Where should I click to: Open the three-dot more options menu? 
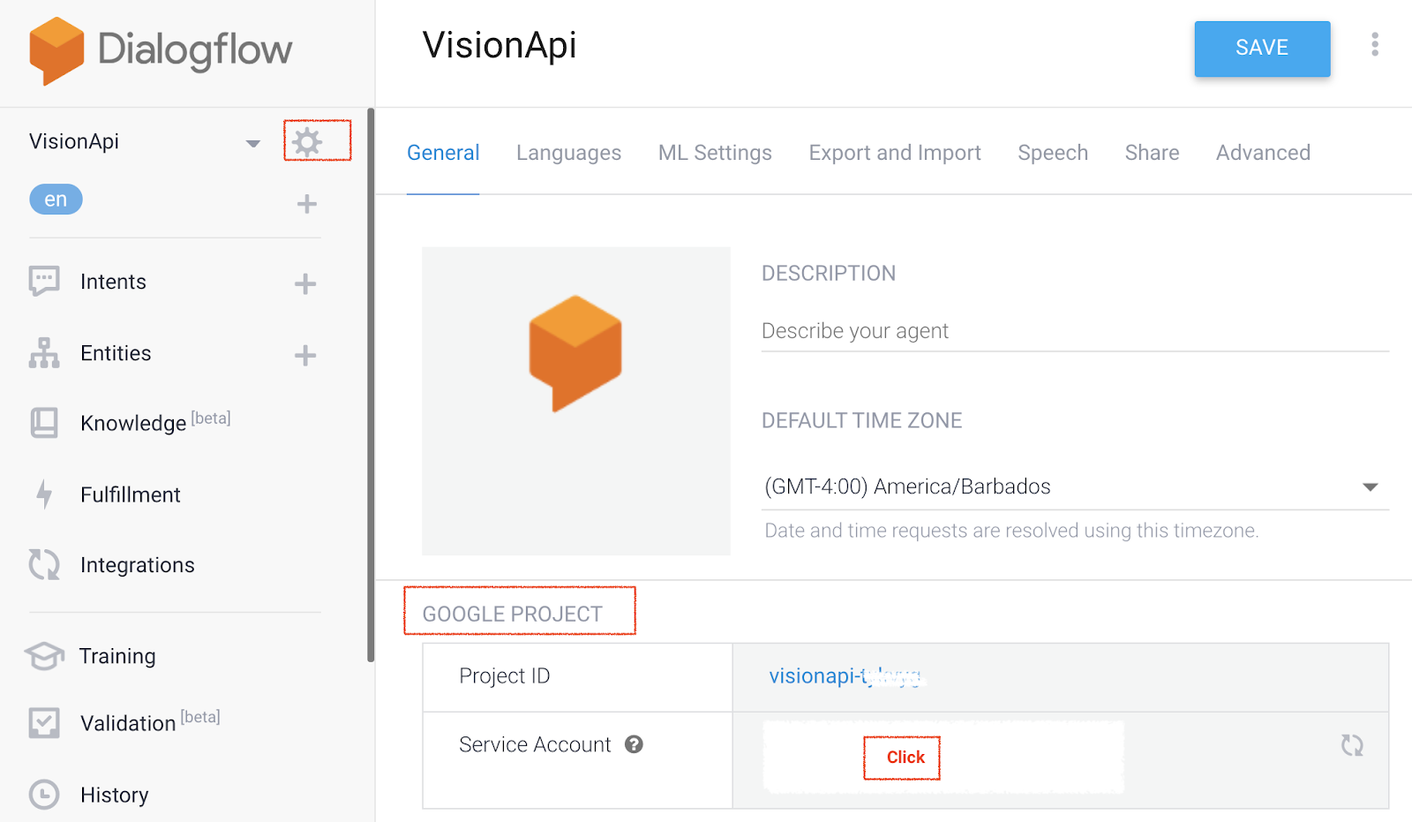pyautogui.click(x=1374, y=45)
